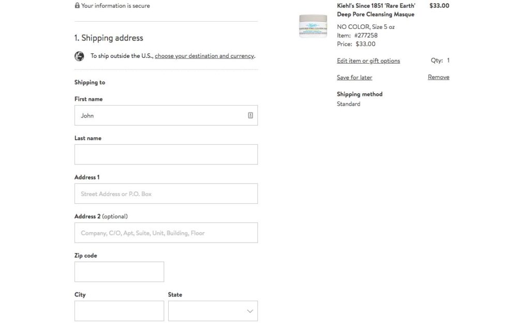Viewport: 530px width, 326px height.
Task: Focus the Zip code input field
Action: (x=120, y=272)
